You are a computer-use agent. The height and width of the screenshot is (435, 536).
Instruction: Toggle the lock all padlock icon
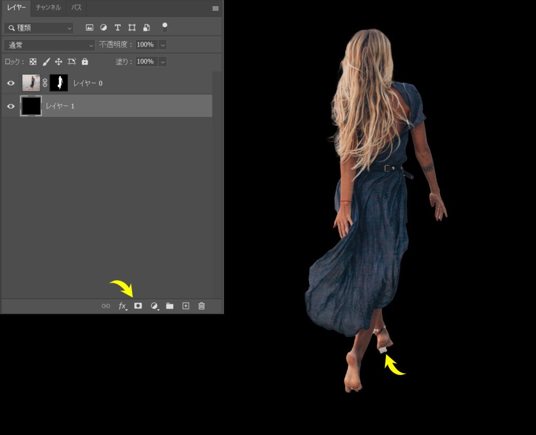tap(85, 62)
